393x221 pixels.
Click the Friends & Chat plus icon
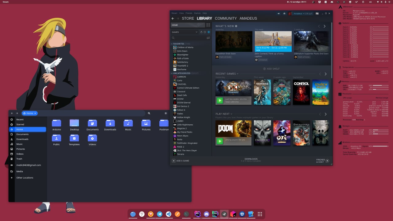(327, 161)
